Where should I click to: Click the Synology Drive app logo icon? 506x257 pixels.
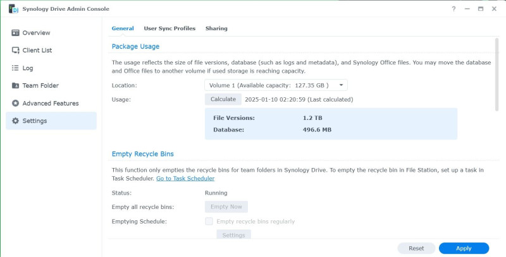(13, 9)
